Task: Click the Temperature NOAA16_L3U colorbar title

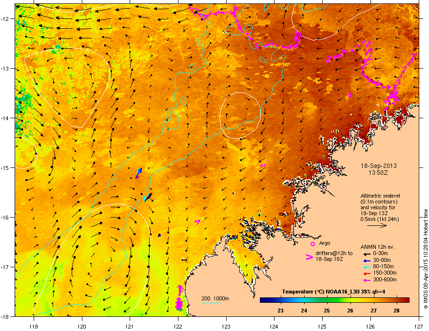Action: (x=333, y=292)
